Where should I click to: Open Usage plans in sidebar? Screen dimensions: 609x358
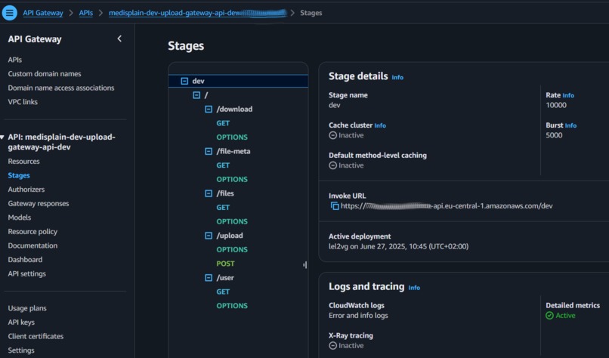[27, 308]
